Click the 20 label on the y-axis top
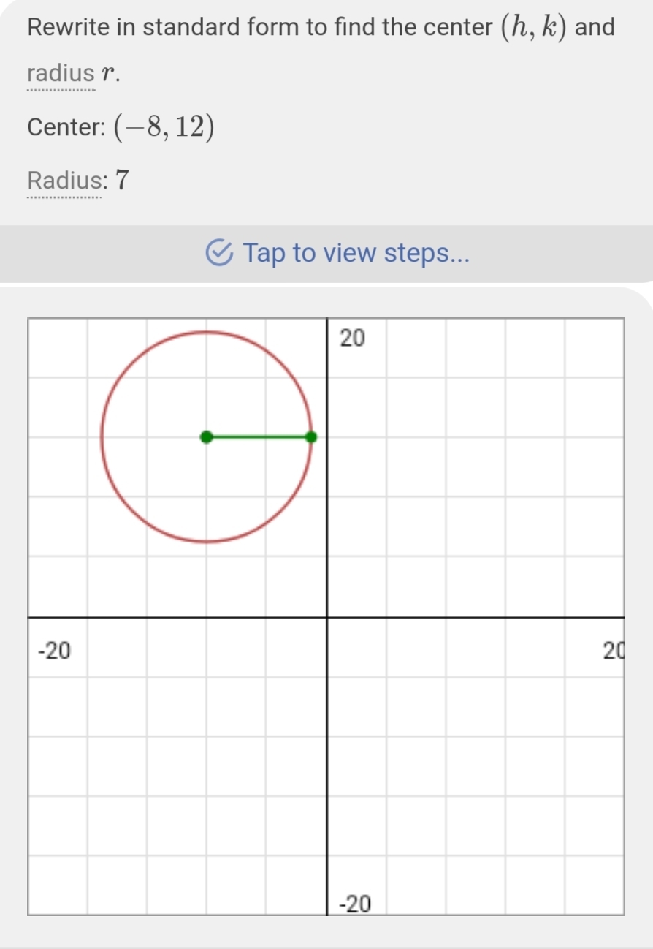The image size is (653, 949). (351, 339)
